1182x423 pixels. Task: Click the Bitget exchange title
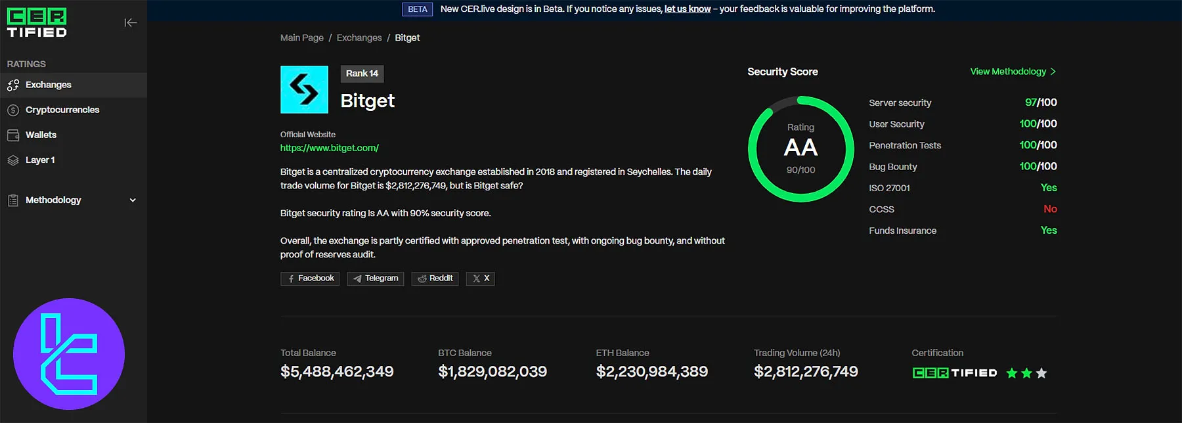pos(368,100)
